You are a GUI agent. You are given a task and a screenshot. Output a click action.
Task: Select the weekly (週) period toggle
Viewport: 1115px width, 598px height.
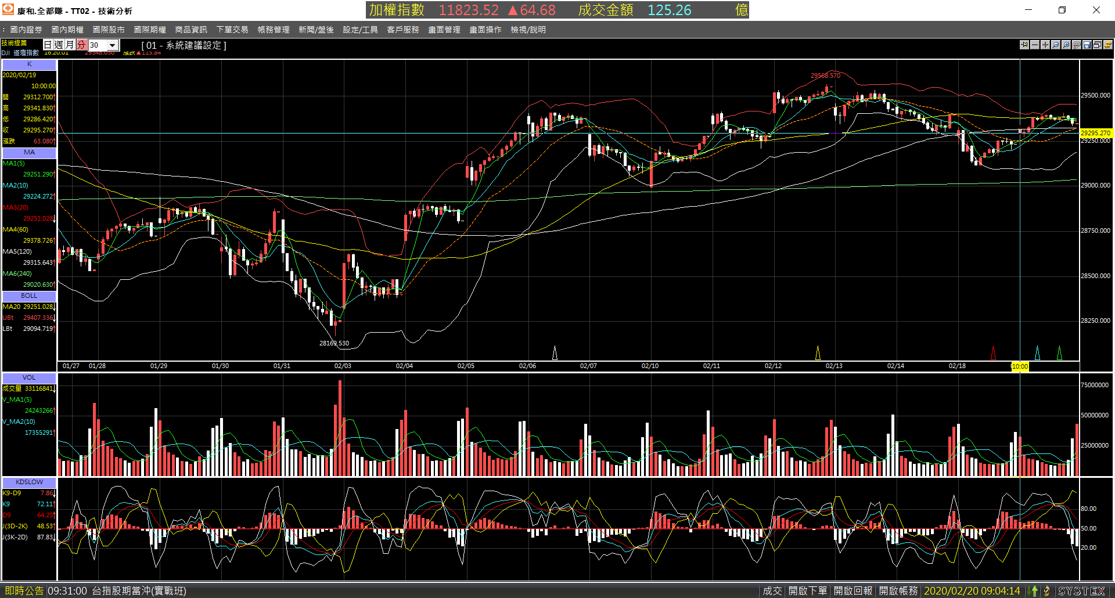pos(59,45)
